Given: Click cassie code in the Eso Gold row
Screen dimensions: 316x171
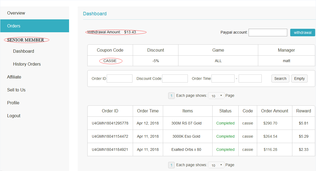Looking at the screenshot, I should click(x=248, y=136).
